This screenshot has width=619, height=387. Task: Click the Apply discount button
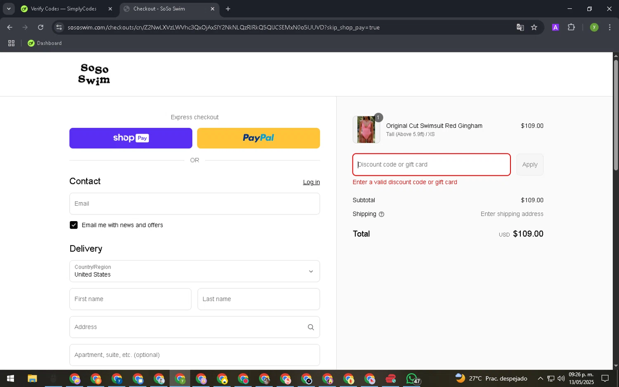coord(530,165)
